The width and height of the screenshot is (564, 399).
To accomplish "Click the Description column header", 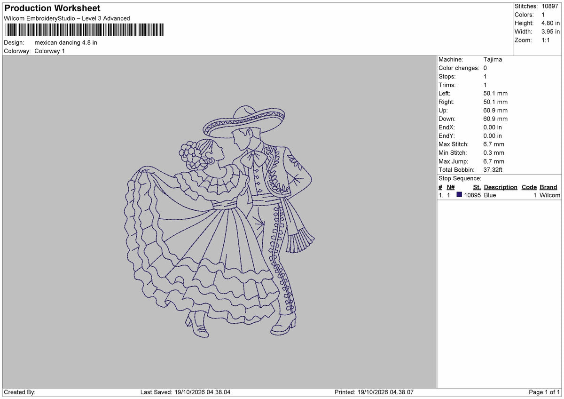I will tap(501, 187).
